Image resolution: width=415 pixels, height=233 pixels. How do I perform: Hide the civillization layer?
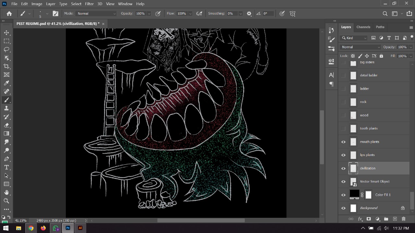tap(343, 168)
